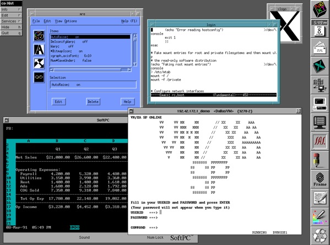Select the X geometry category icon in xre
The width and height of the screenshot is (330, 245).
pos(39,63)
